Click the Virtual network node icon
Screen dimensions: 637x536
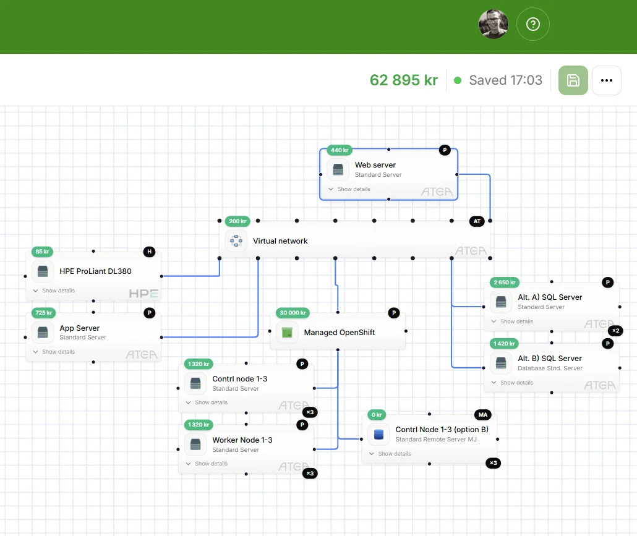click(236, 241)
